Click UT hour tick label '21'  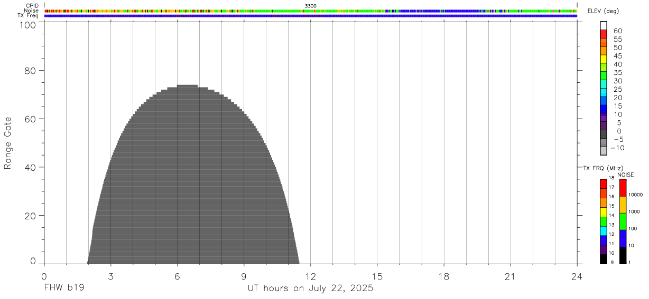(x=511, y=276)
